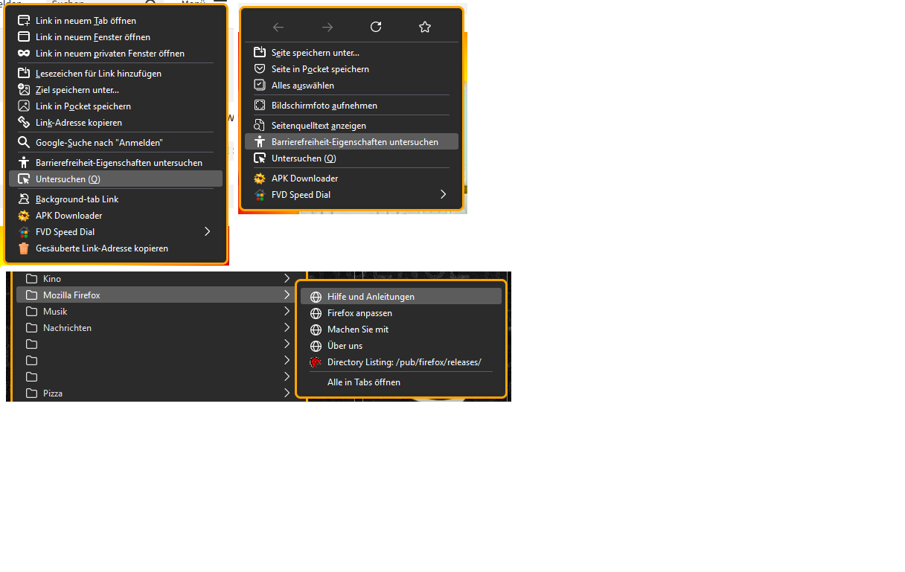The image size is (905, 572).
Task: Open the Nachrichten bookmark folder
Action: click(156, 328)
